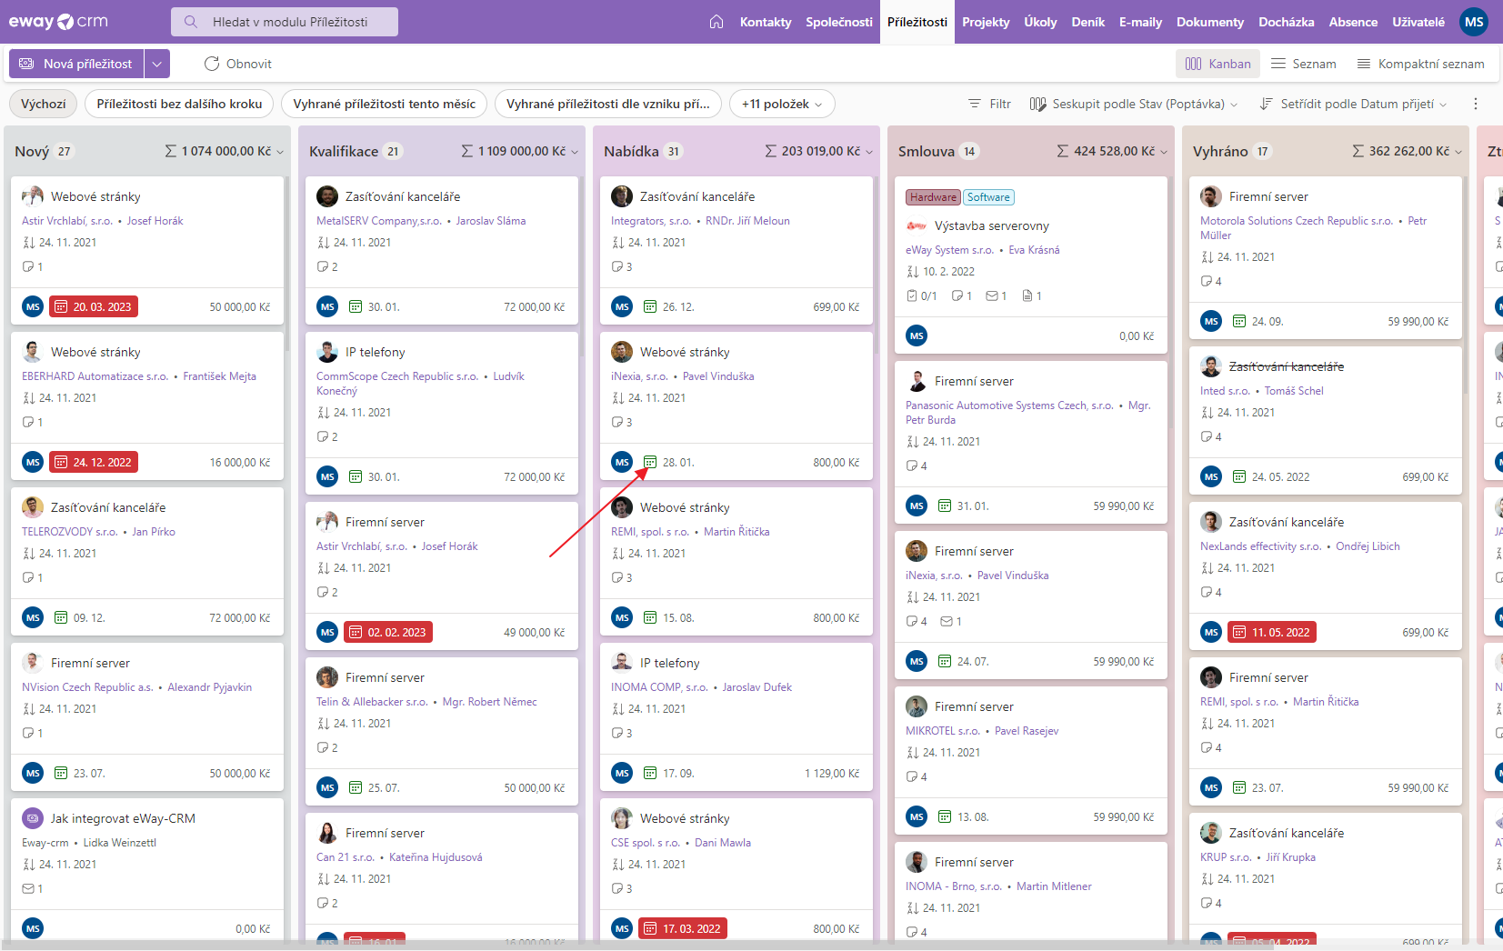The image size is (1503, 951).
Task: Click the calendar icon beside 09. 12.
Action: click(x=61, y=617)
